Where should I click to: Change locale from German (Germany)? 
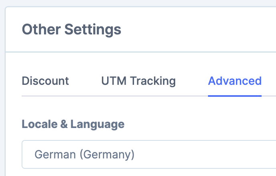[x=148, y=154]
